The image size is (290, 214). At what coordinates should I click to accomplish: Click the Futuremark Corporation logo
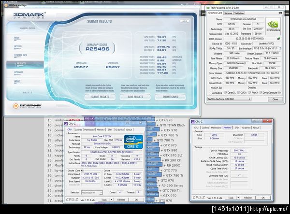(28, 106)
